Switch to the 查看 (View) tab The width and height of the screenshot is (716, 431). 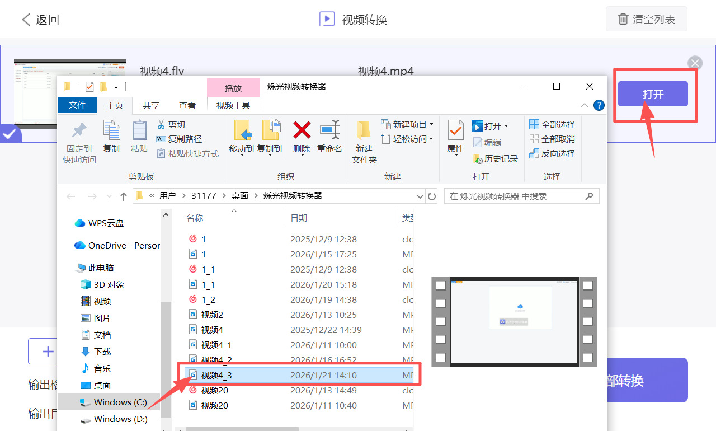point(187,105)
